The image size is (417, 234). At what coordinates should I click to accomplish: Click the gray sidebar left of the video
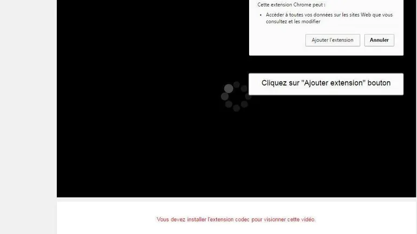click(x=27, y=108)
